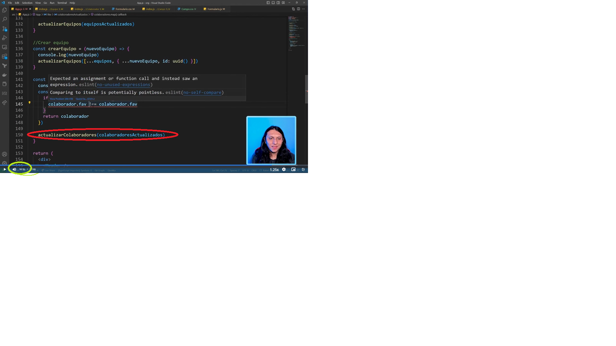The width and height of the screenshot is (616, 346).
Task: Open the Run menu
Action: coord(52,3)
